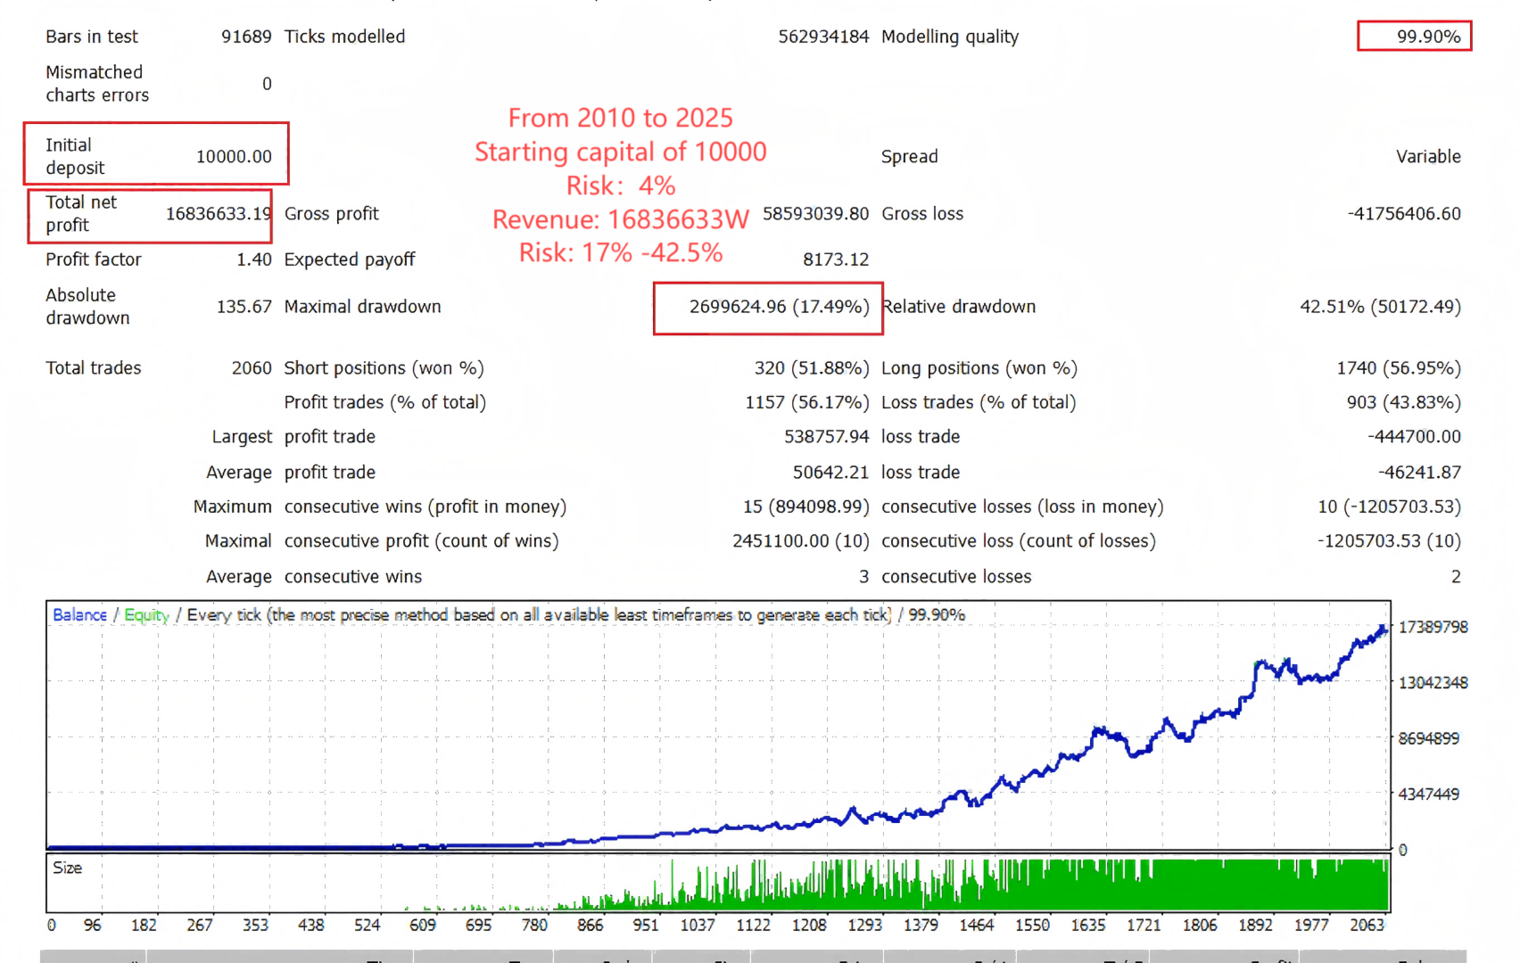Click the Gross loss -41756406.60 value
Viewport: 1520px width, 963px height.
1403,214
